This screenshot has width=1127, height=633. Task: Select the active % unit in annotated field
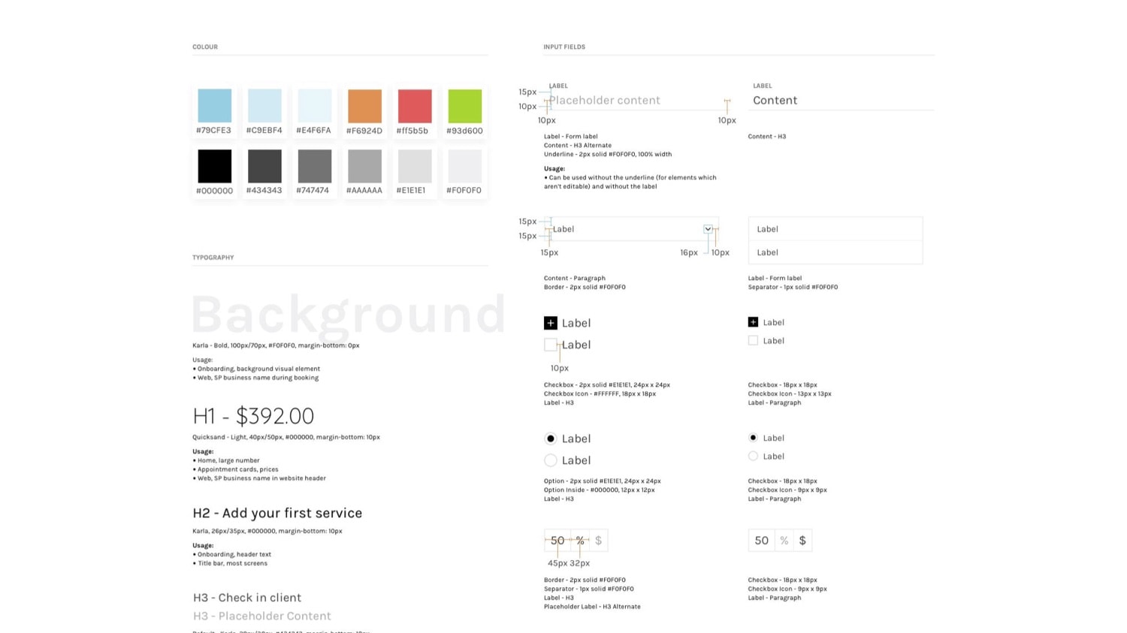pyautogui.click(x=580, y=541)
